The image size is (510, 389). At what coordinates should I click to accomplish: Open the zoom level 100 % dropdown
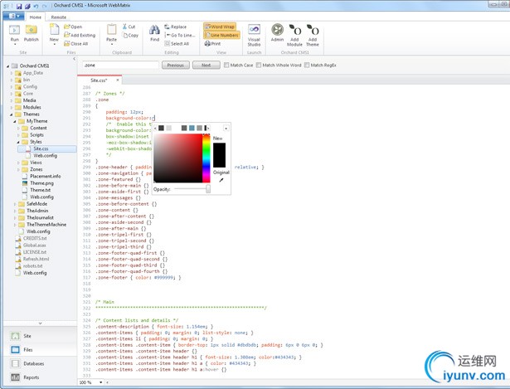click(101, 382)
